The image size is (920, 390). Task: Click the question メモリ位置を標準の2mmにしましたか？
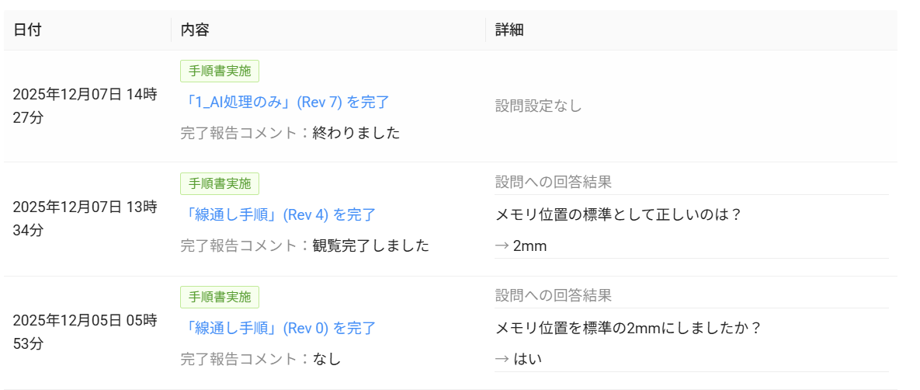click(x=628, y=327)
